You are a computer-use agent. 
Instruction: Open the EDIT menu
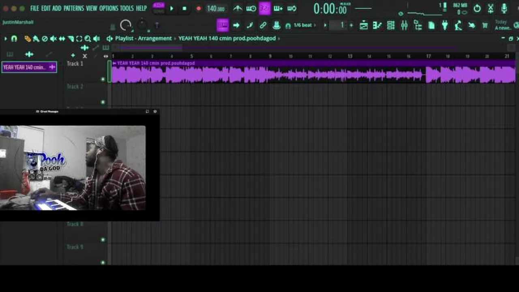pyautogui.click(x=46, y=8)
